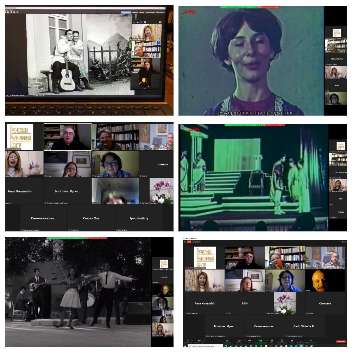Select AGNI tile in bottom-right gallery
The width and height of the screenshot is (352, 352).
click(245, 303)
